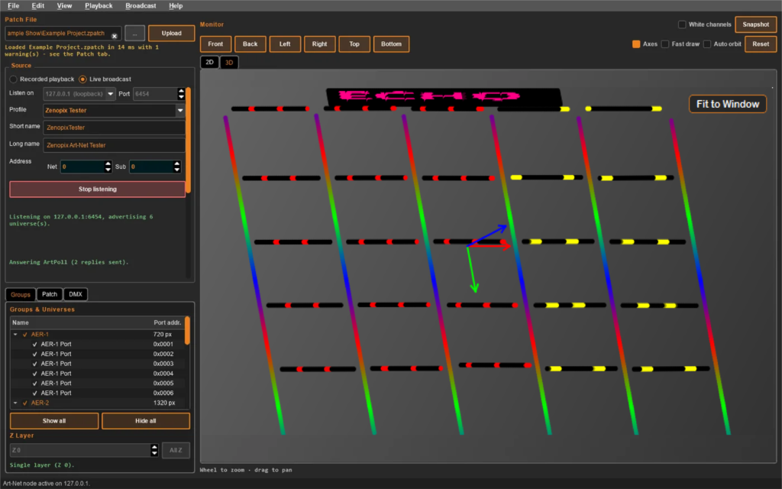Viewport: 782px width, 489px height.
Task: Toggle checkmark for AER-1 Port 0x0002
Action: click(x=34, y=354)
